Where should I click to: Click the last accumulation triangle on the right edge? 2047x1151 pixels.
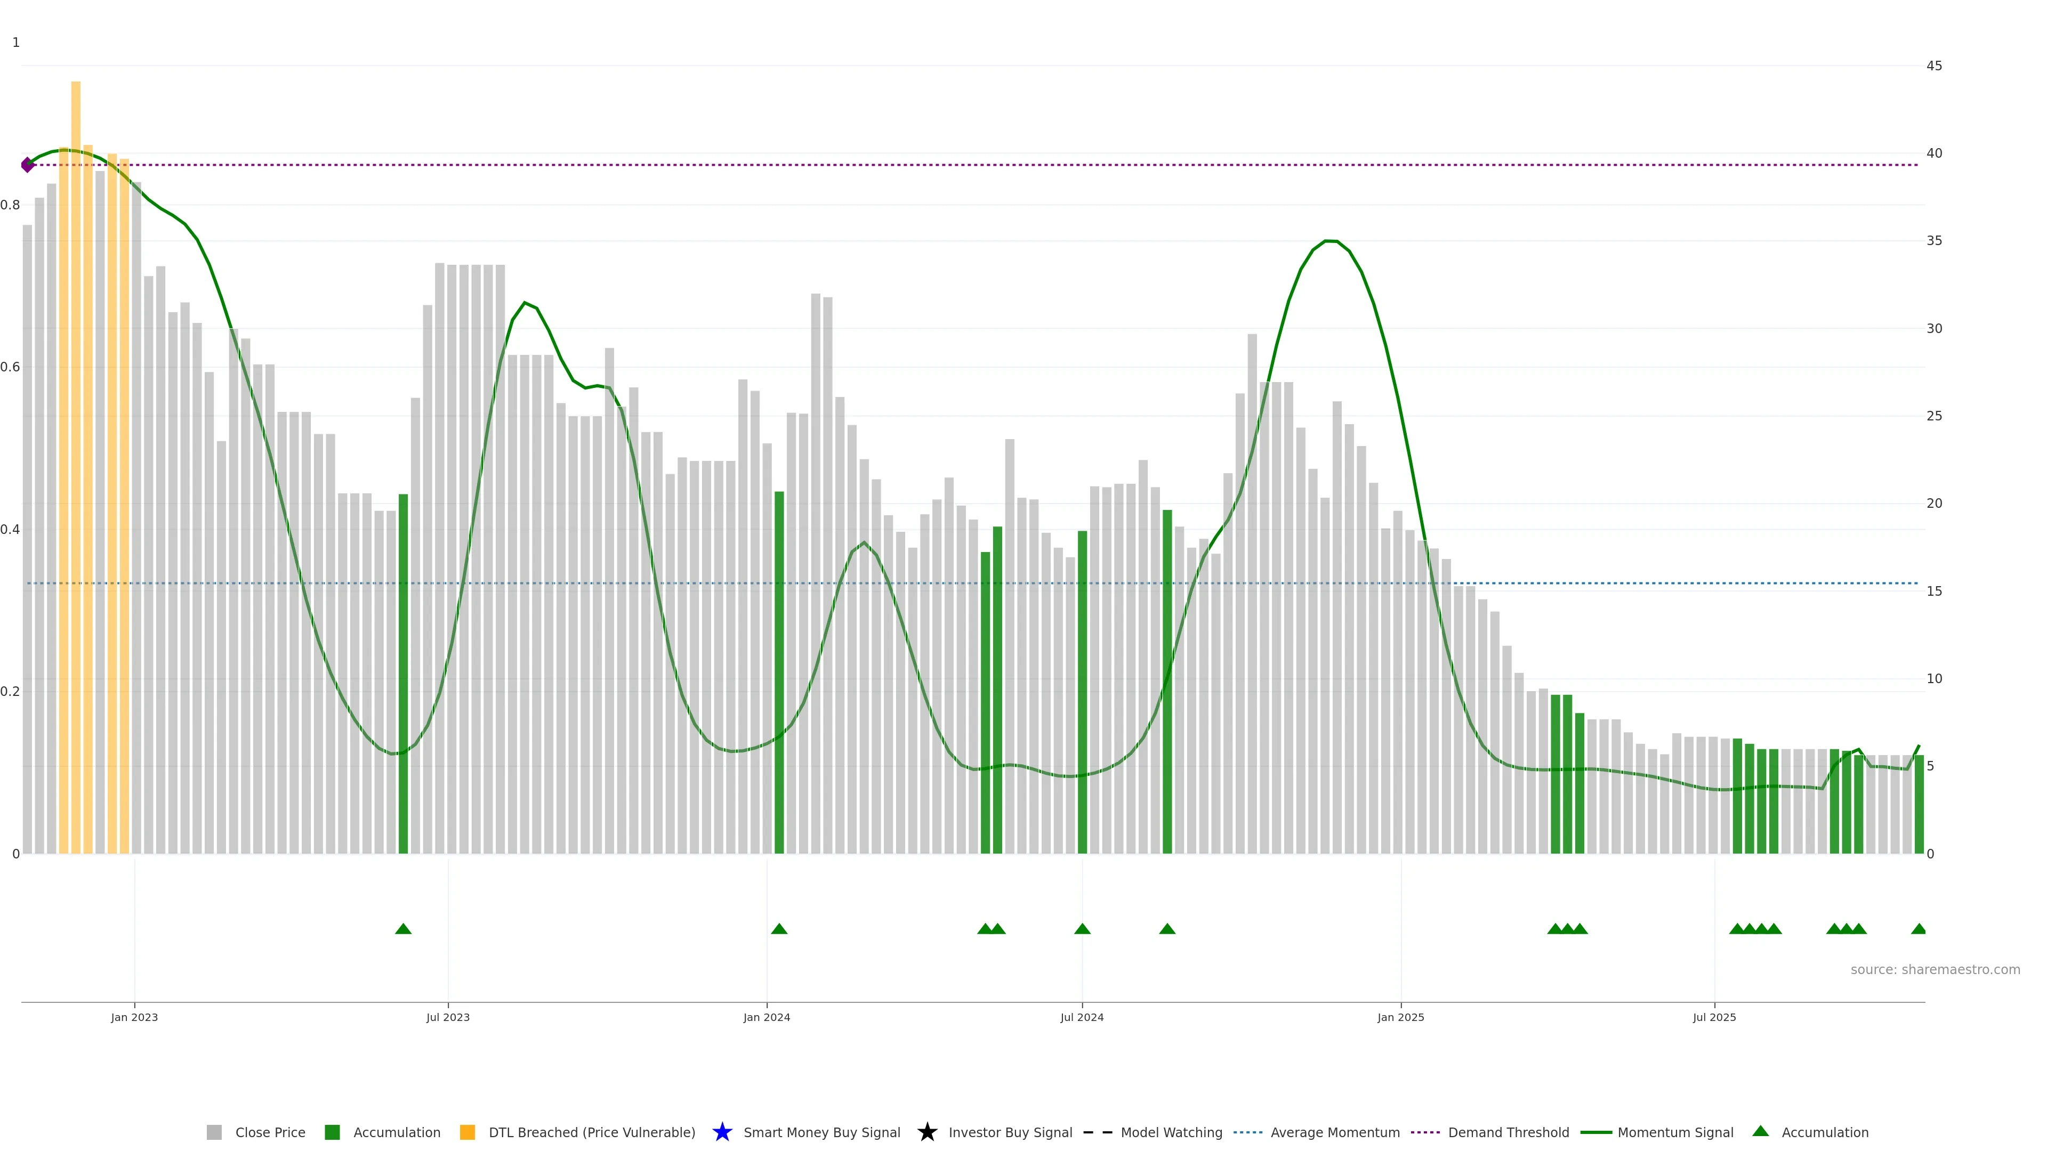coord(1919,929)
